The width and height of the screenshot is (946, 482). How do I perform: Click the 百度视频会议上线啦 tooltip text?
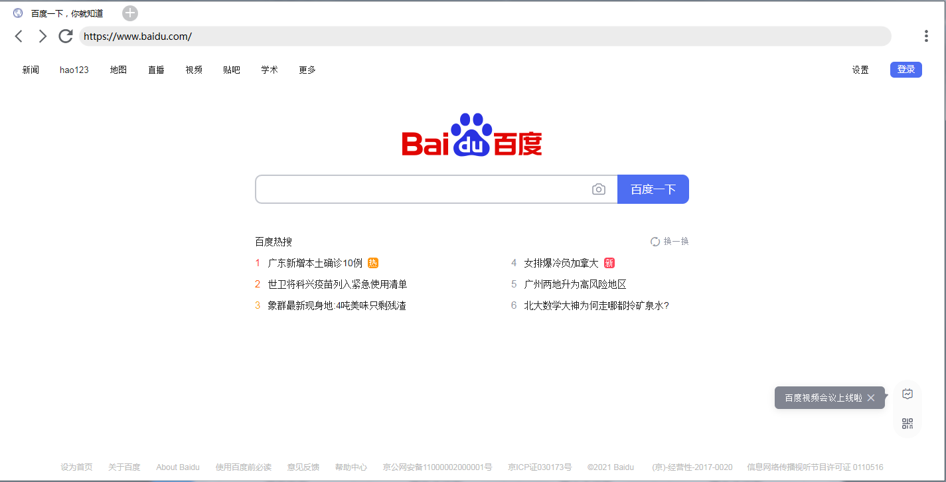823,398
